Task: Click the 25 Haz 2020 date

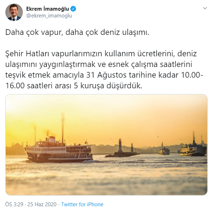Action: [42, 204]
